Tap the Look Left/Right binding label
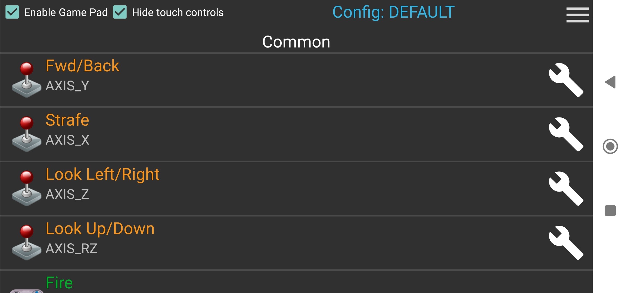Image resolution: width=628 pixels, height=293 pixels. coord(102,174)
